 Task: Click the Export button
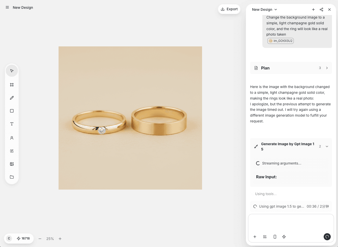[229, 9]
